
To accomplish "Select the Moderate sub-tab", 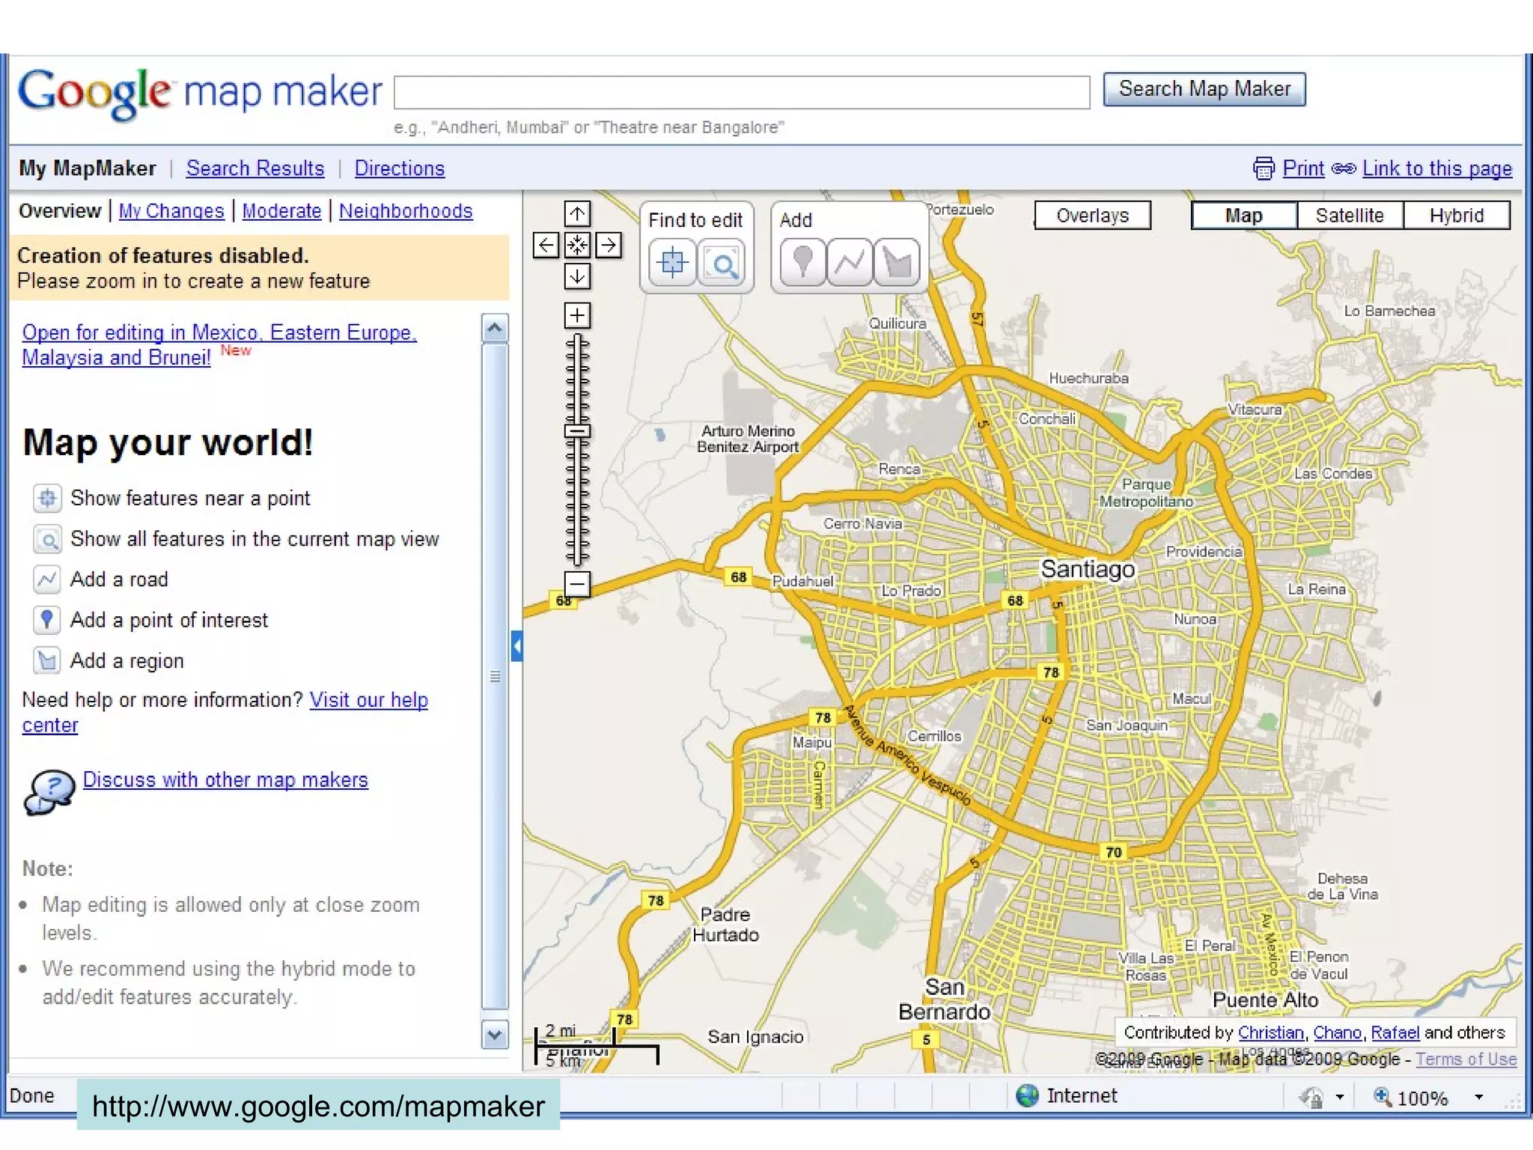I will [x=281, y=211].
